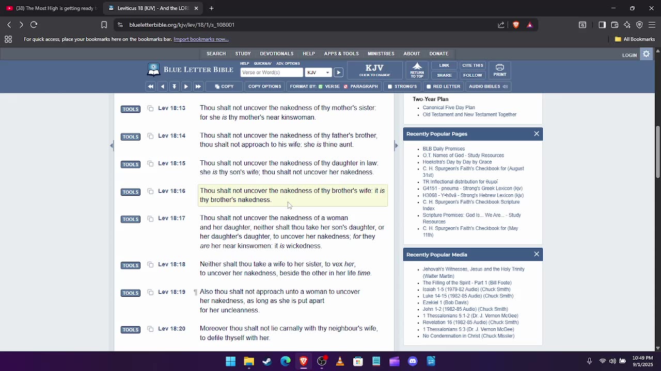Enable the Red Letter checkbox
Viewport: 661px width, 371px height.
(x=429, y=87)
